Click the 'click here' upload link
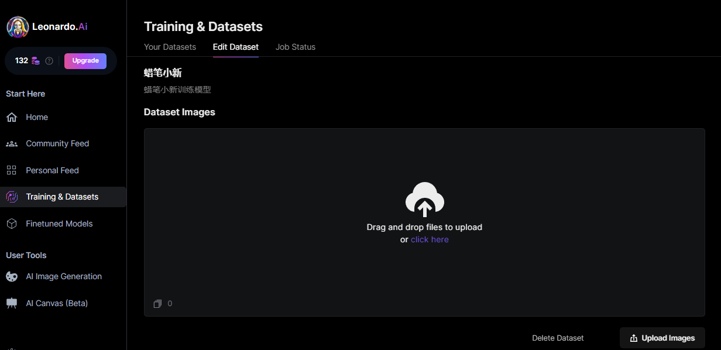Viewport: 721px width, 350px height. (x=430, y=239)
